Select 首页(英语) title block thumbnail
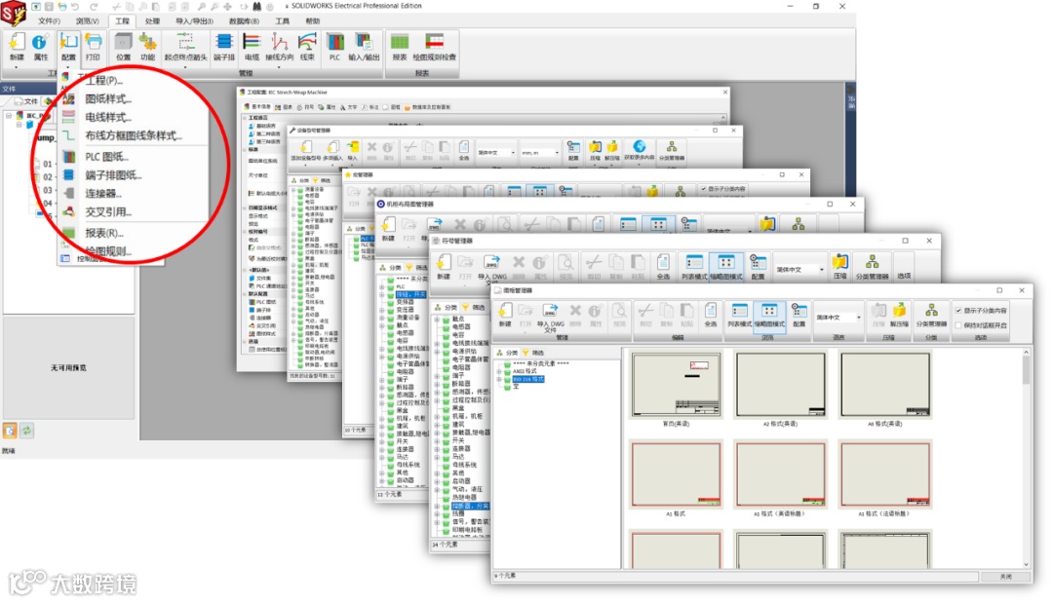1053x603 pixels. click(676, 385)
